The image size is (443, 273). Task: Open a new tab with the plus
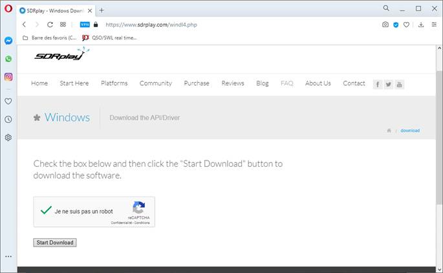(102, 10)
